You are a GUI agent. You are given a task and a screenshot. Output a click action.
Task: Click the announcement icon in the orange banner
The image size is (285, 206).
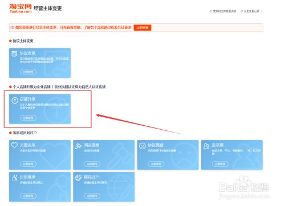tap(12, 27)
